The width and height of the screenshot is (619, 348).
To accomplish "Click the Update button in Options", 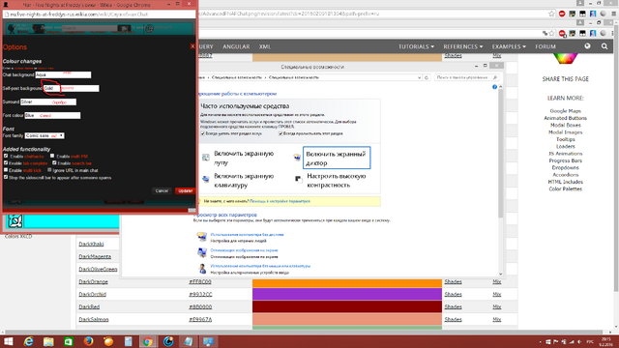I will coord(185,190).
